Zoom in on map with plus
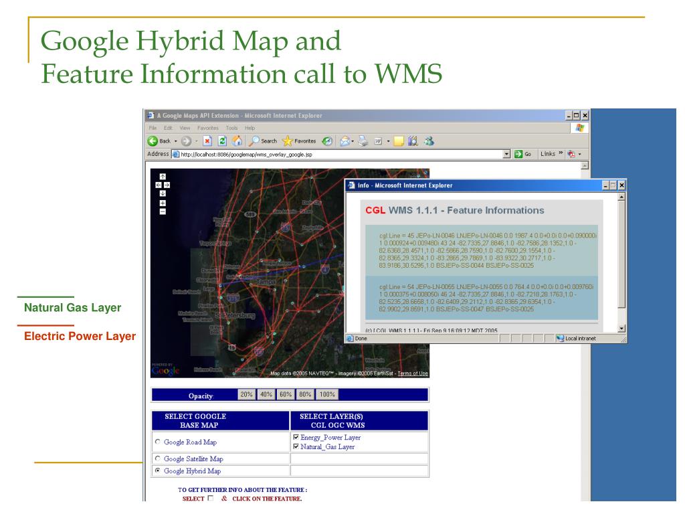Screen dimensions: 685x514 pyautogui.click(x=163, y=203)
